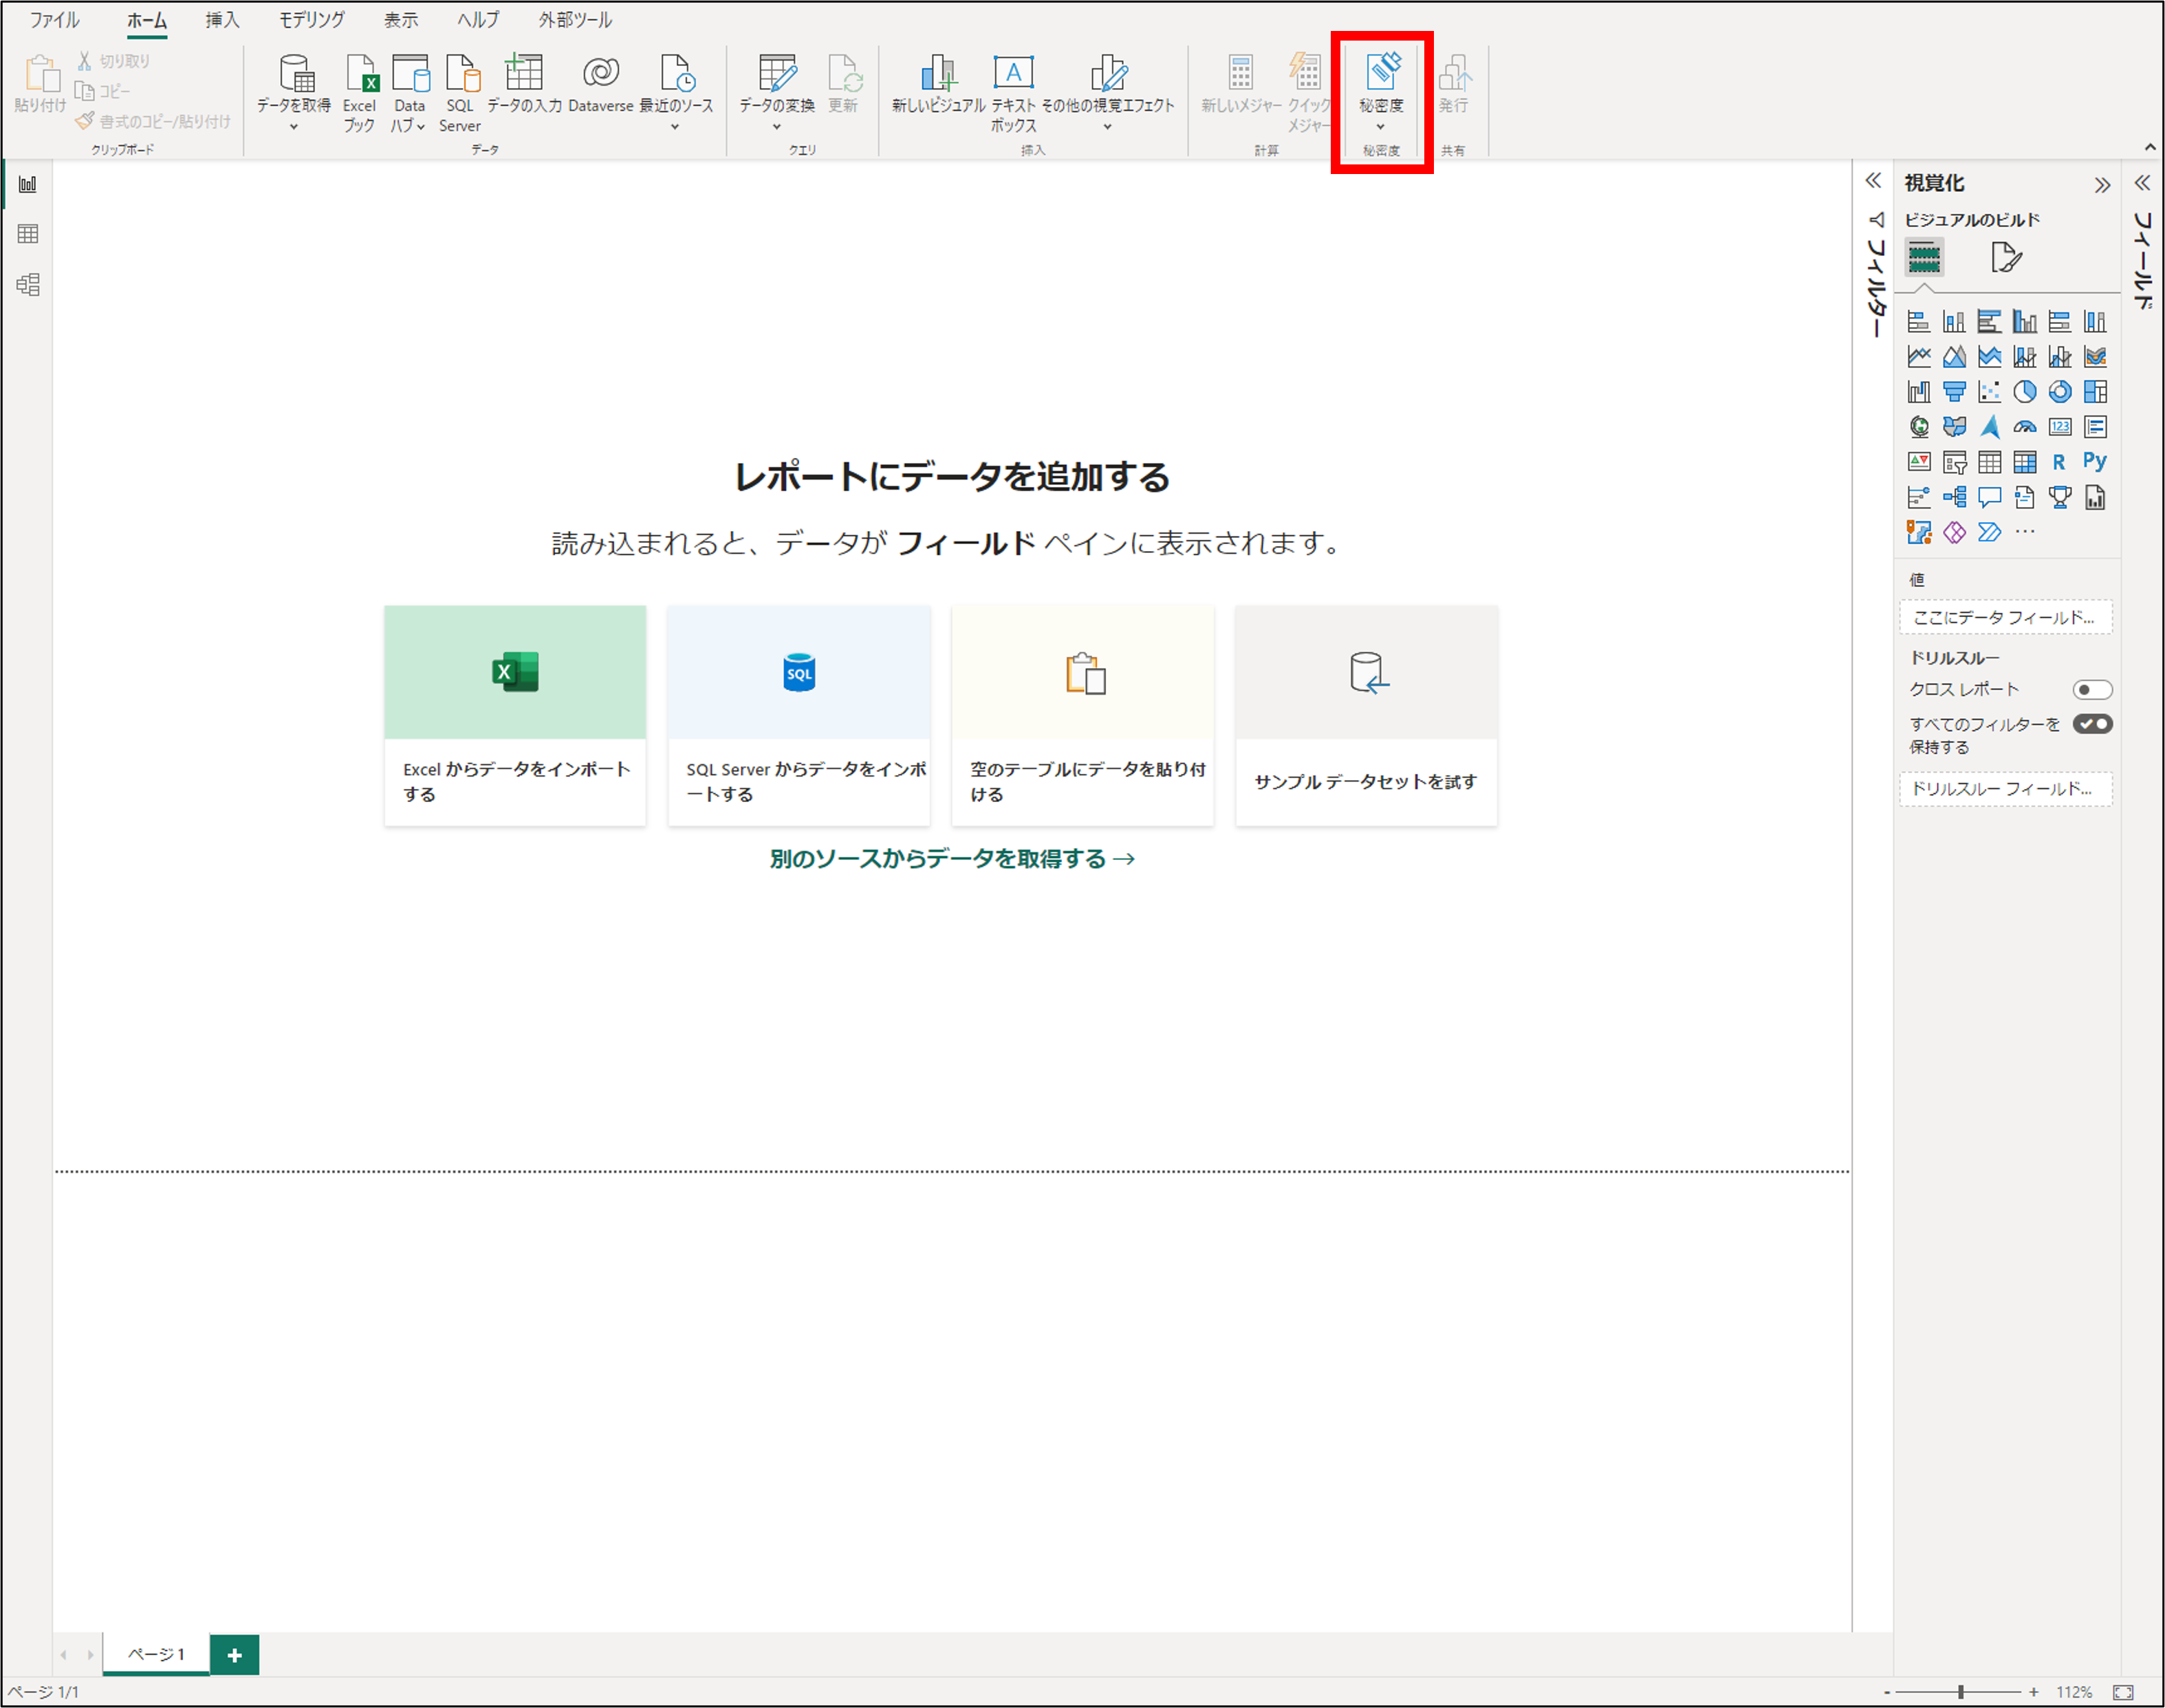This screenshot has height=1708, width=2165.
Task: Add a new page with the plus button
Action: click(x=235, y=1655)
